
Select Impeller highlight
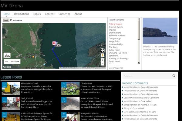point(112,30)
